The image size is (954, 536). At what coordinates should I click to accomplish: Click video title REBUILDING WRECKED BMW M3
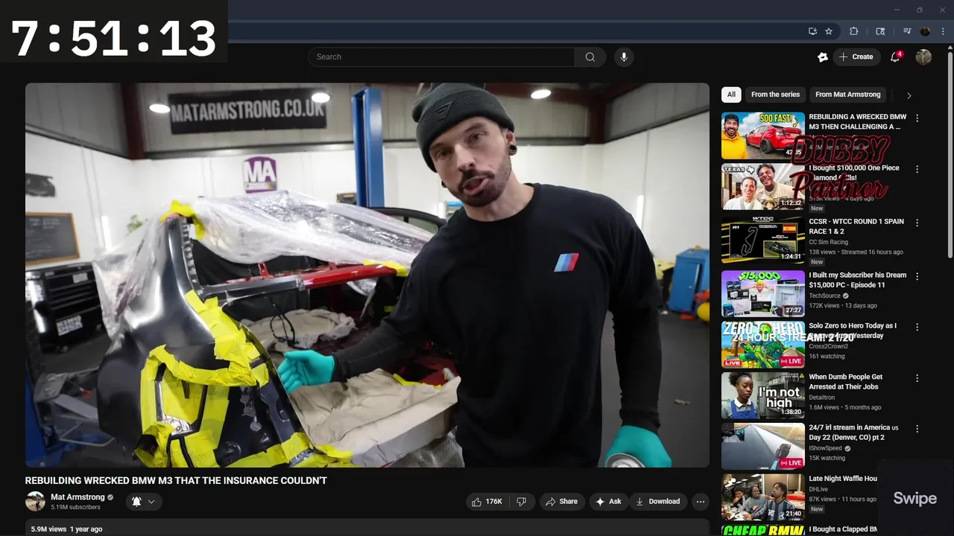(176, 481)
